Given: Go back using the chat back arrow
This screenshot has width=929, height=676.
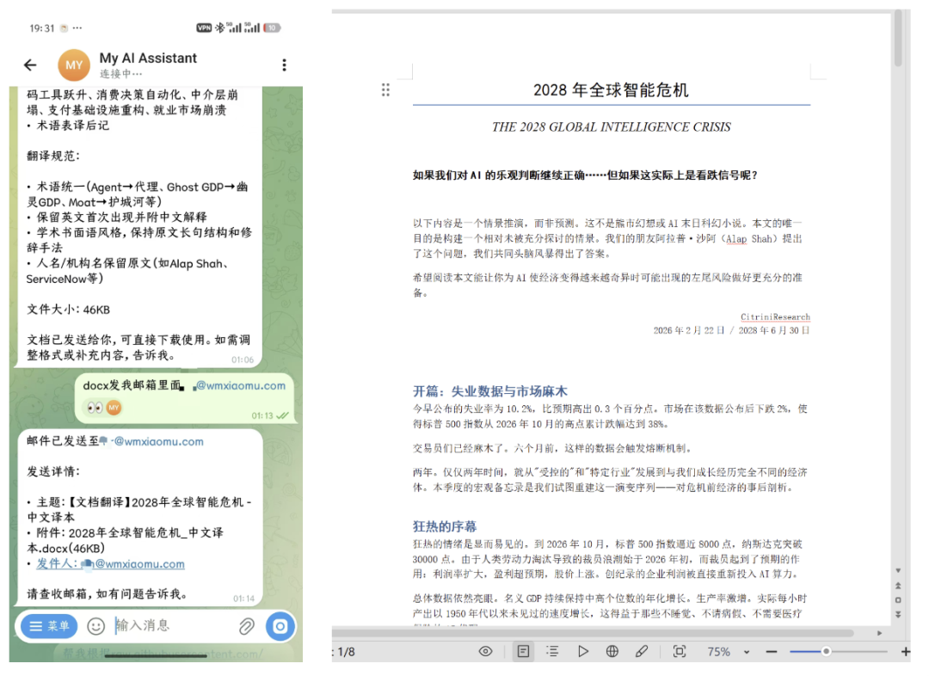Looking at the screenshot, I should 30,65.
